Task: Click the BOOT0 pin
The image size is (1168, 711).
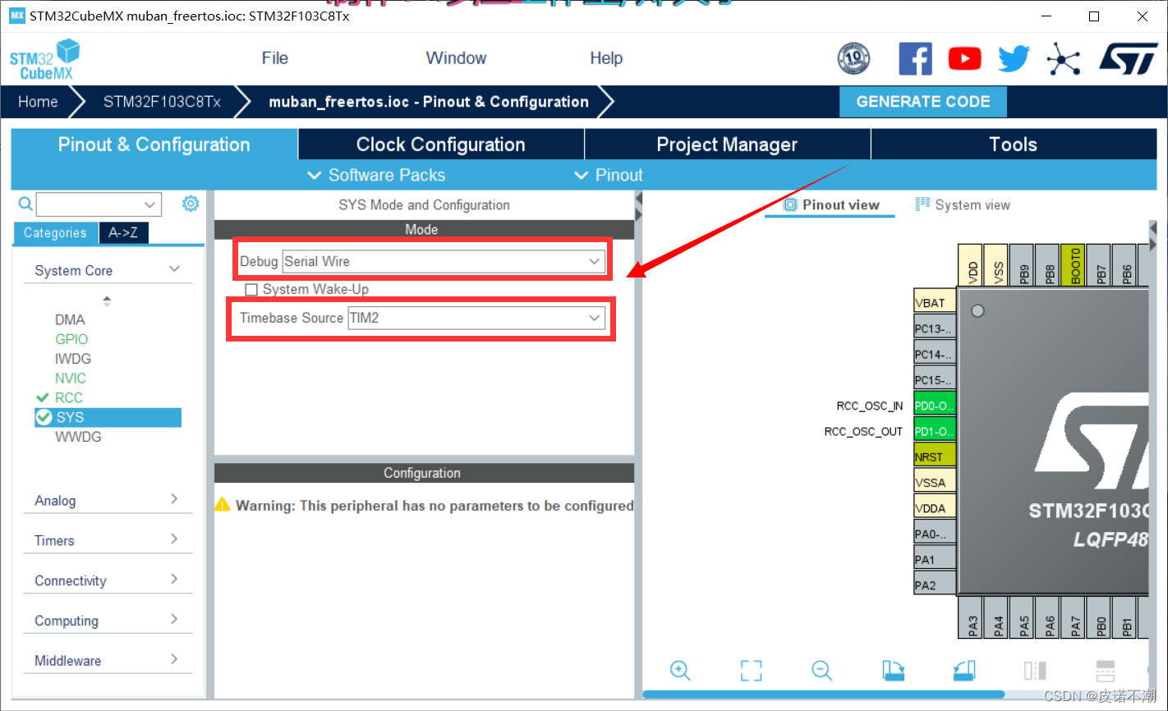Action: pyautogui.click(x=1074, y=264)
